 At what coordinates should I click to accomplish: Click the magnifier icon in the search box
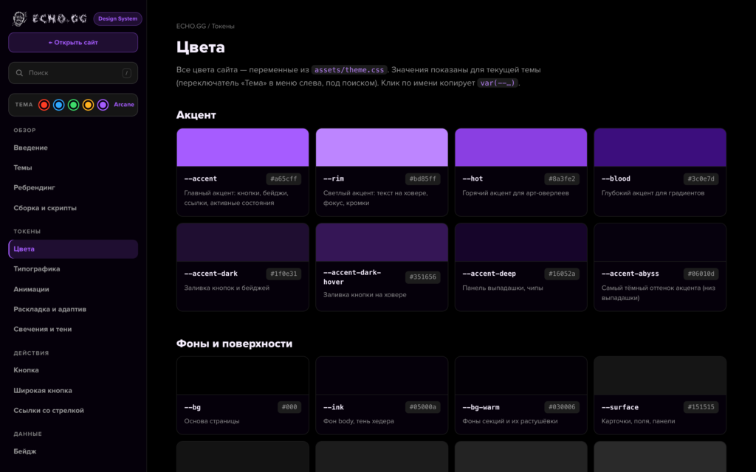click(x=19, y=73)
